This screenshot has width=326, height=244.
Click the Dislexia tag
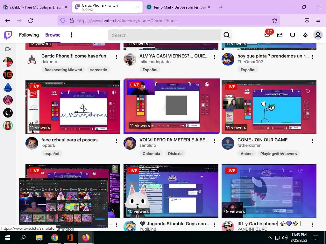pyautogui.click(x=175, y=153)
